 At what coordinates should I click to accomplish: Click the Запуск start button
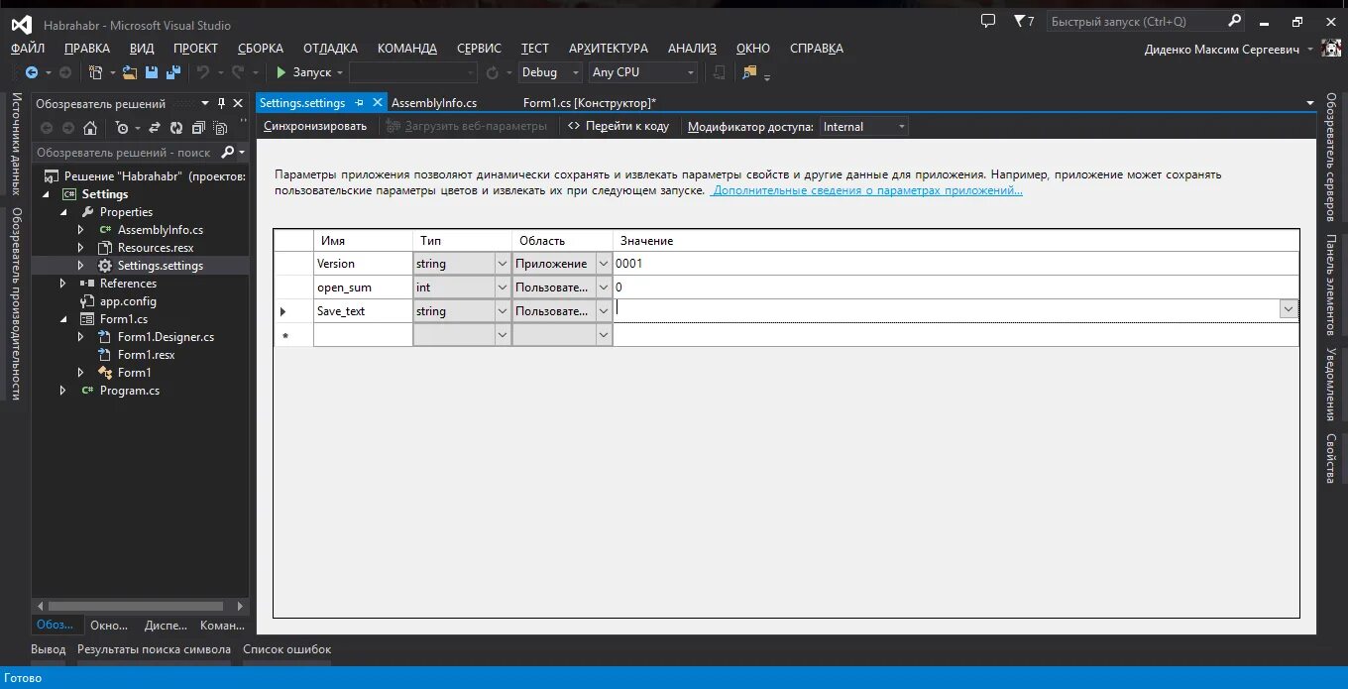tap(303, 72)
